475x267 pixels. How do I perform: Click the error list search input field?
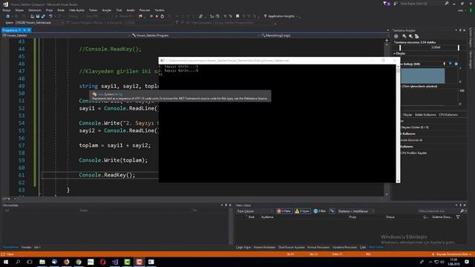point(438,211)
